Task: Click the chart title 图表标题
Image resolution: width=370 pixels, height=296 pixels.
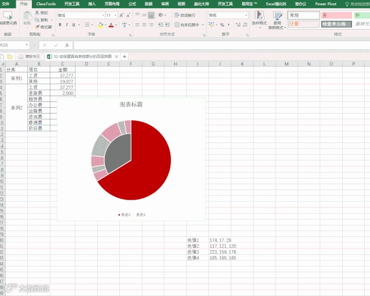Action: [131, 104]
